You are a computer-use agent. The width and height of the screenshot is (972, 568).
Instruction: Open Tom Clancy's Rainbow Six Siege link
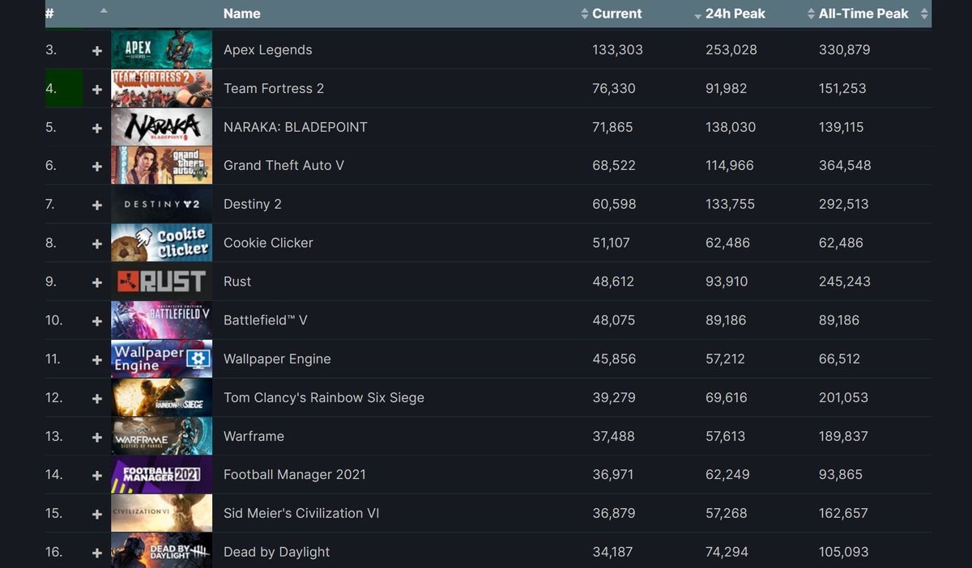(x=324, y=398)
